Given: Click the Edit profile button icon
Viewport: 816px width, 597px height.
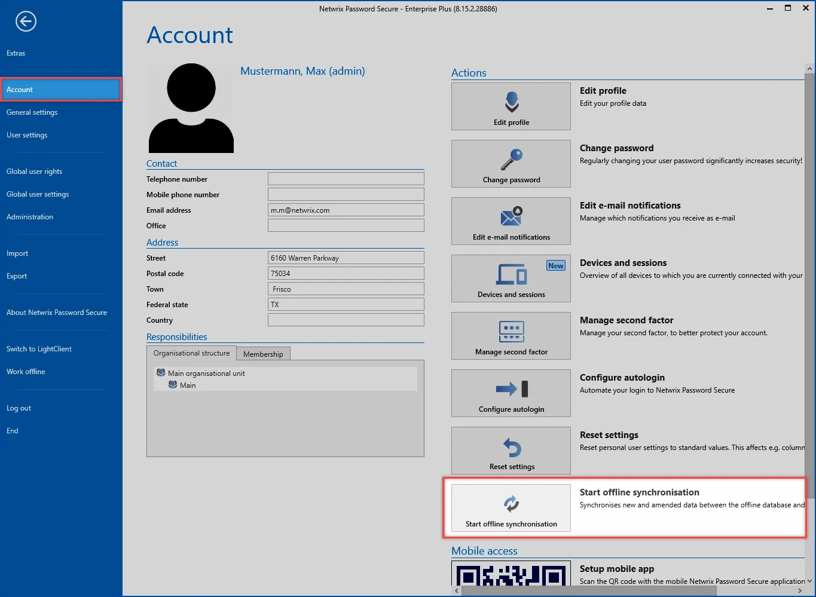Looking at the screenshot, I should (x=511, y=102).
